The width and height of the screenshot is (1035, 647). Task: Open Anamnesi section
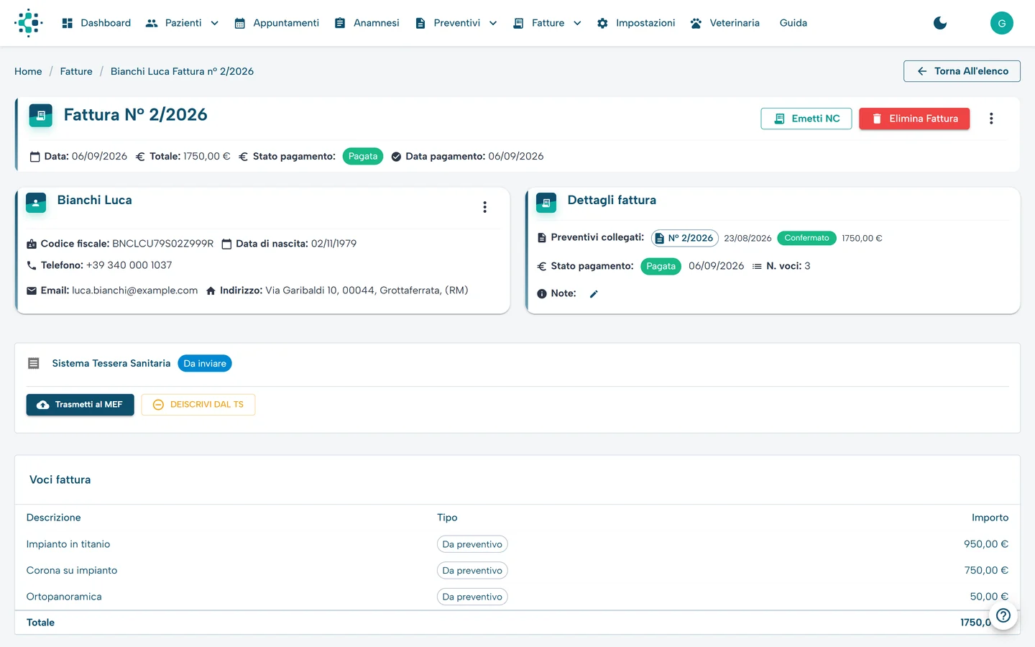(x=367, y=23)
